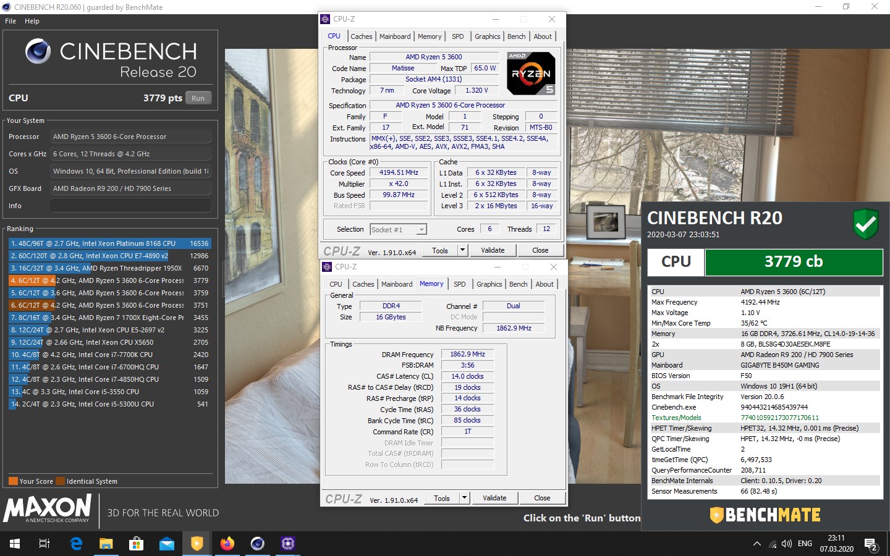
Task: Click the Cinebench Run button
Action: point(198,98)
